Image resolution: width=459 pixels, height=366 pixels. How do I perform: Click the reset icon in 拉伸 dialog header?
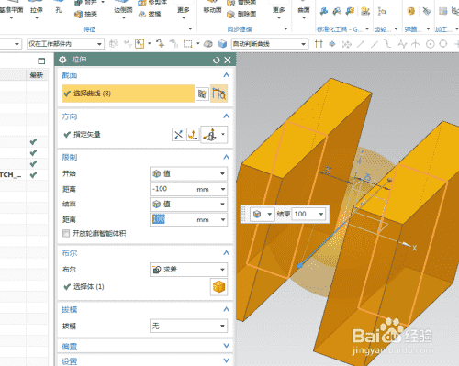216,61
